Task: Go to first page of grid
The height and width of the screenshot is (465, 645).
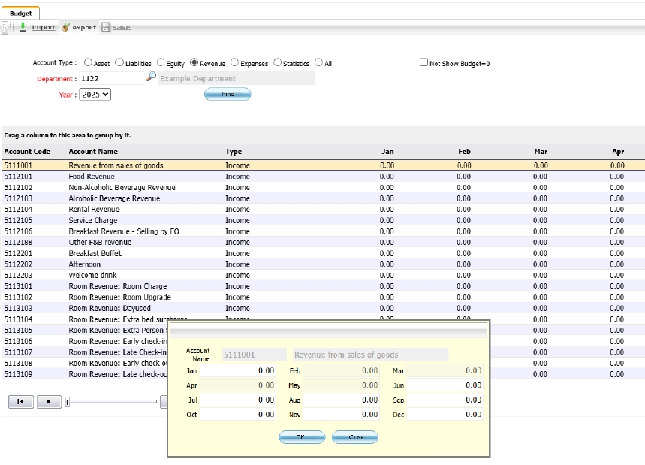Action: coord(20,402)
